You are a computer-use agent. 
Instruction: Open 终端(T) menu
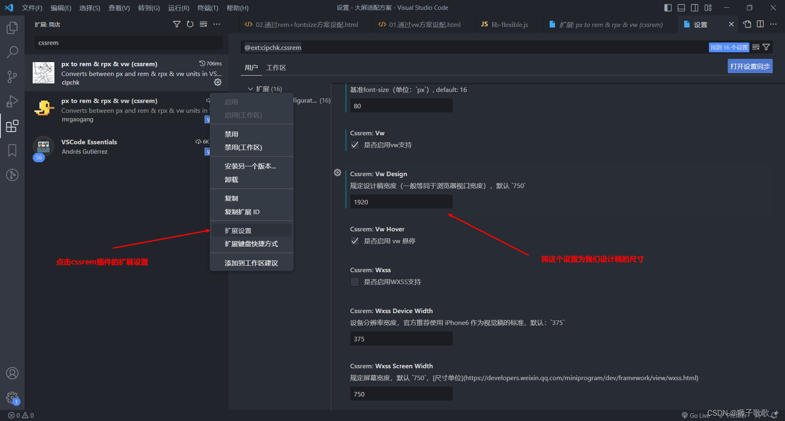[x=208, y=8]
